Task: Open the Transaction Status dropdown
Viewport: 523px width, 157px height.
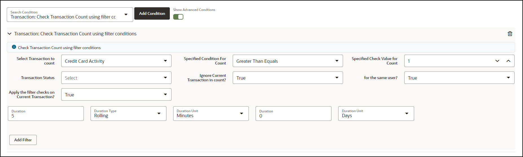Action: click(116, 78)
